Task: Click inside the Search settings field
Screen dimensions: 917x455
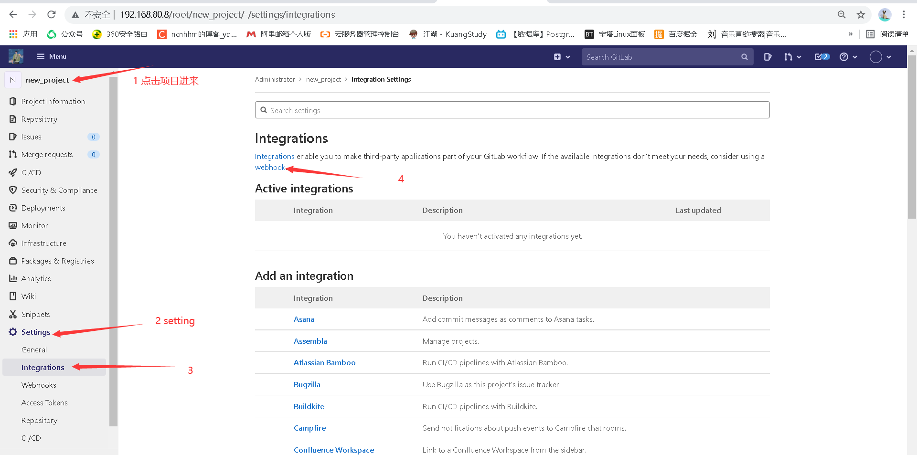Action: (430, 110)
